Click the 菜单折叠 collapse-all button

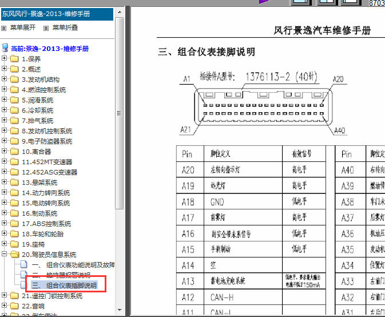pos(61,27)
